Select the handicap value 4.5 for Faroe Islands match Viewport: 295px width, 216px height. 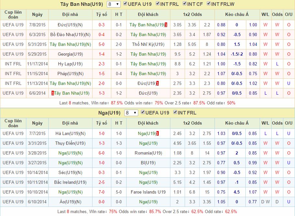(237, 192)
